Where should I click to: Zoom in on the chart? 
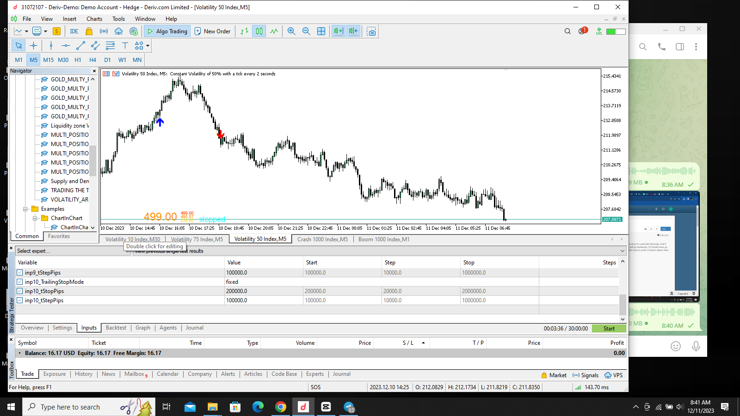[291, 31]
